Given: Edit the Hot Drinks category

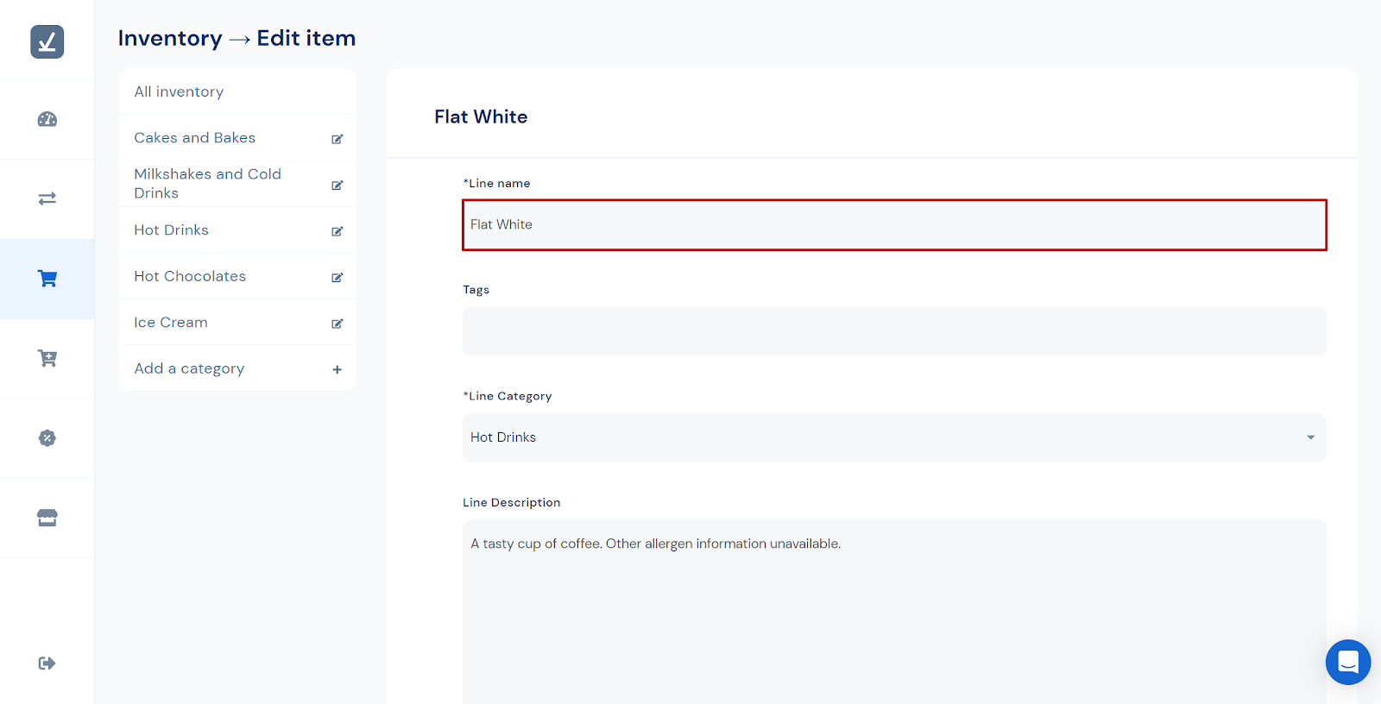Looking at the screenshot, I should pyautogui.click(x=337, y=231).
